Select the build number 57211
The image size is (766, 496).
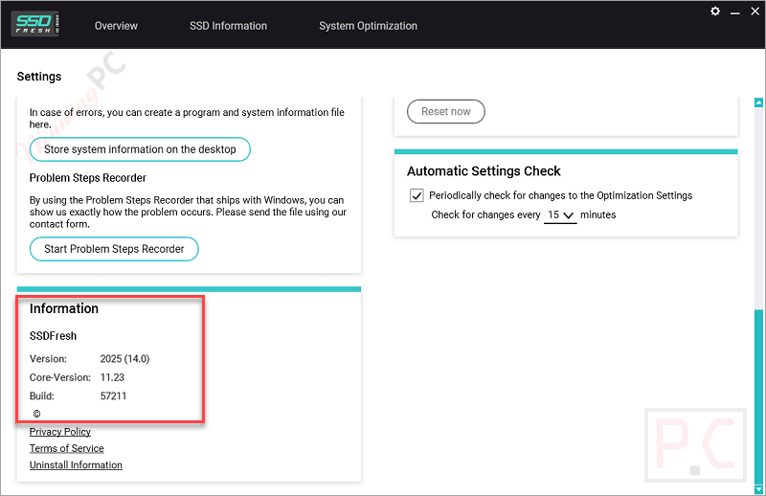click(x=113, y=395)
